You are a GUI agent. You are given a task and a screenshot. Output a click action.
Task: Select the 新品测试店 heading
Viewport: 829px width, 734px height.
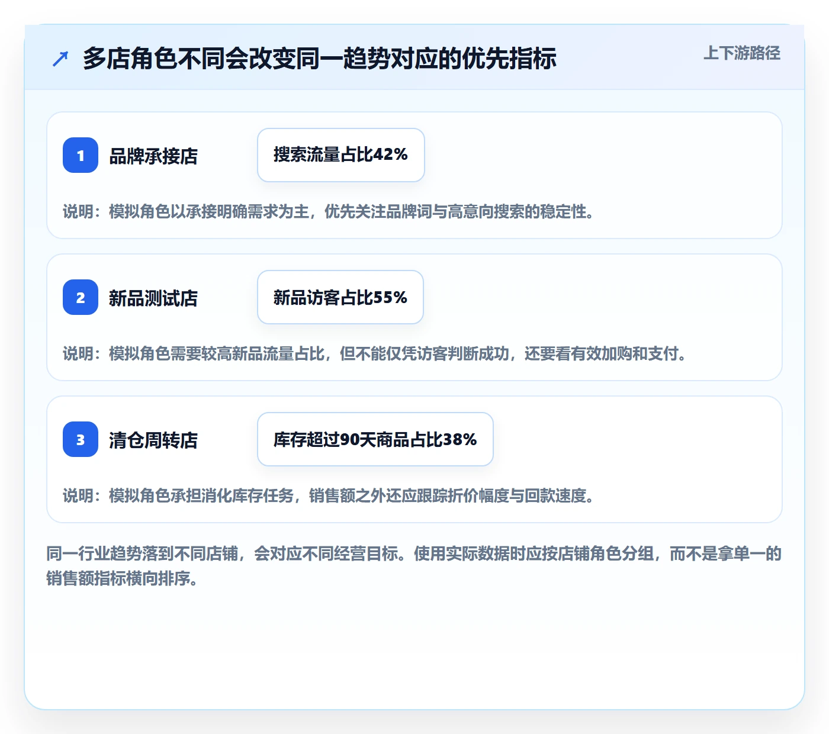[x=153, y=298]
